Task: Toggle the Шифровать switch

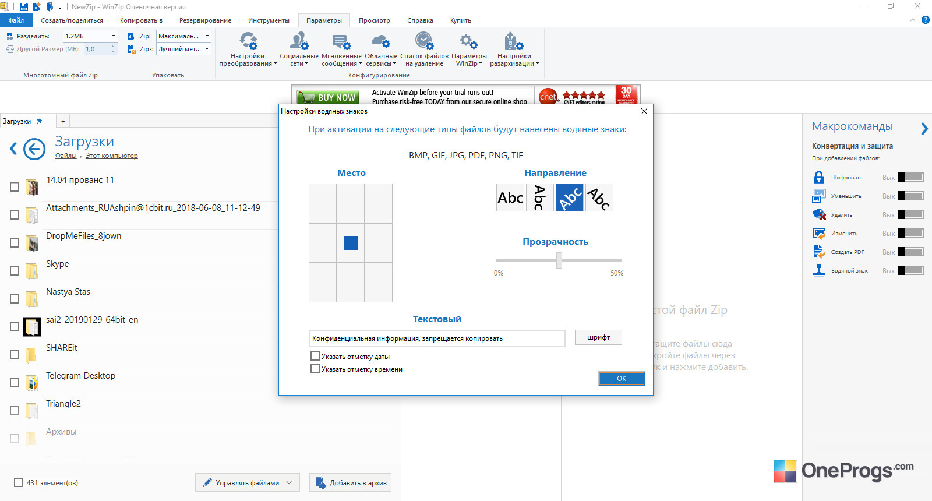Action: click(x=910, y=177)
